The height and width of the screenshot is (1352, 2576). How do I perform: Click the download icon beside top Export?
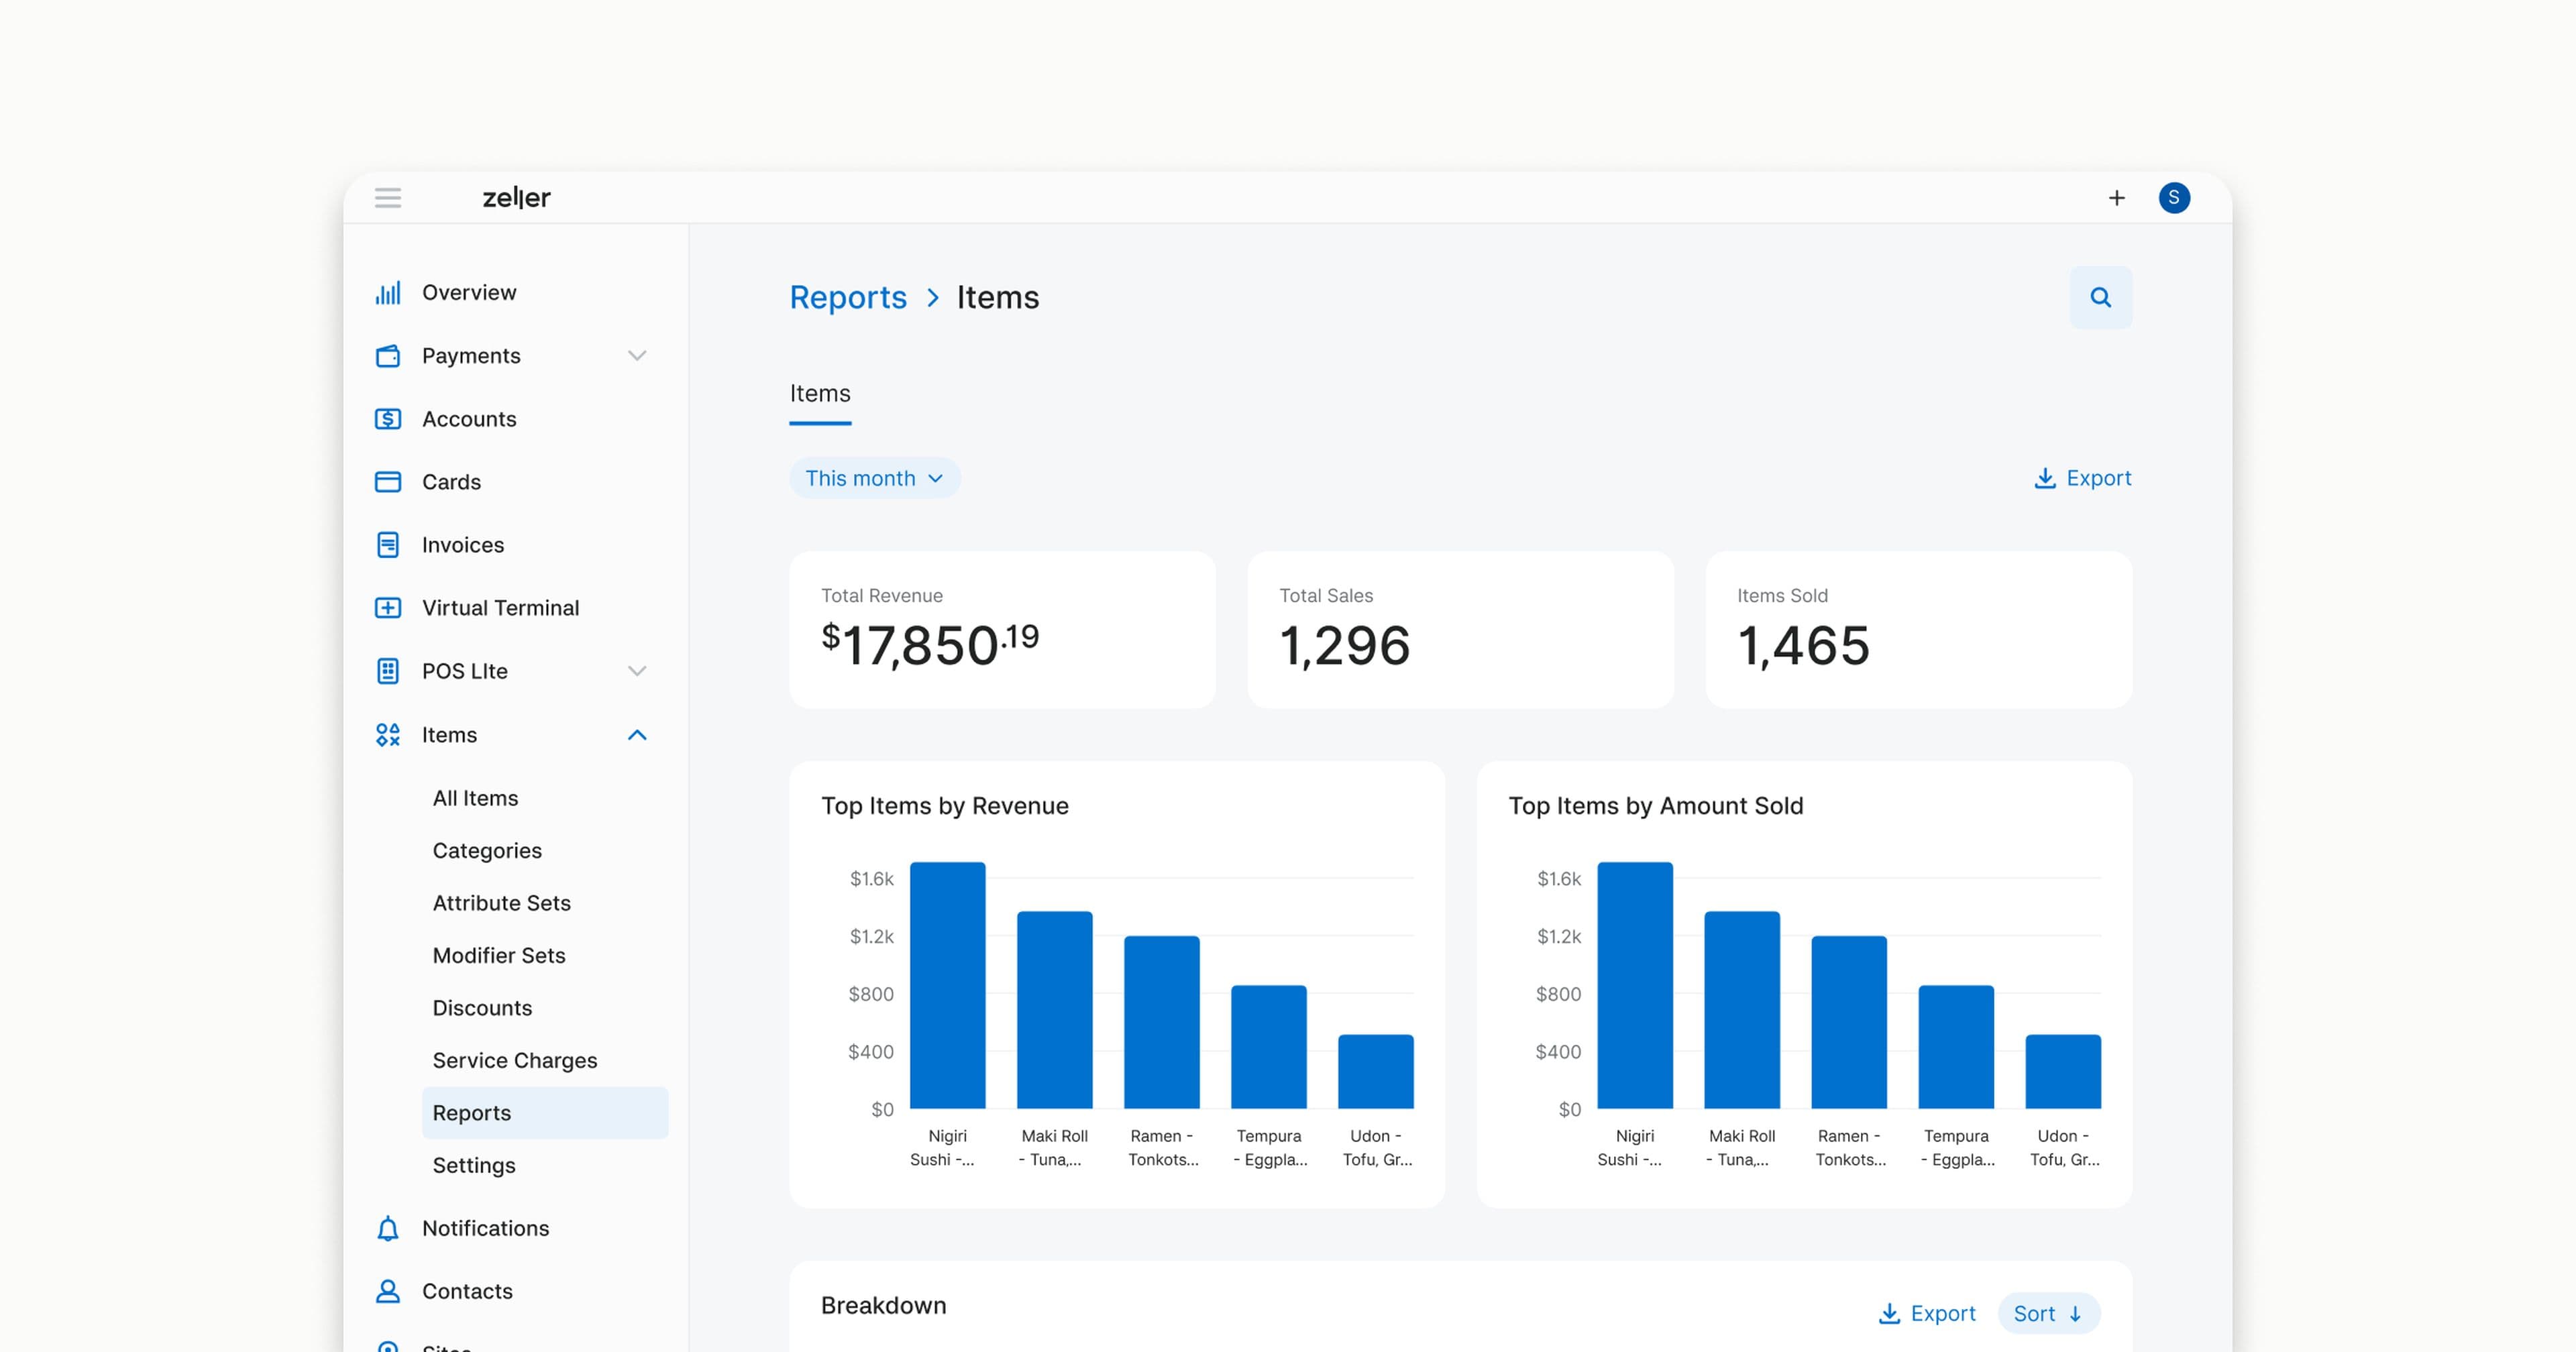coord(2045,478)
